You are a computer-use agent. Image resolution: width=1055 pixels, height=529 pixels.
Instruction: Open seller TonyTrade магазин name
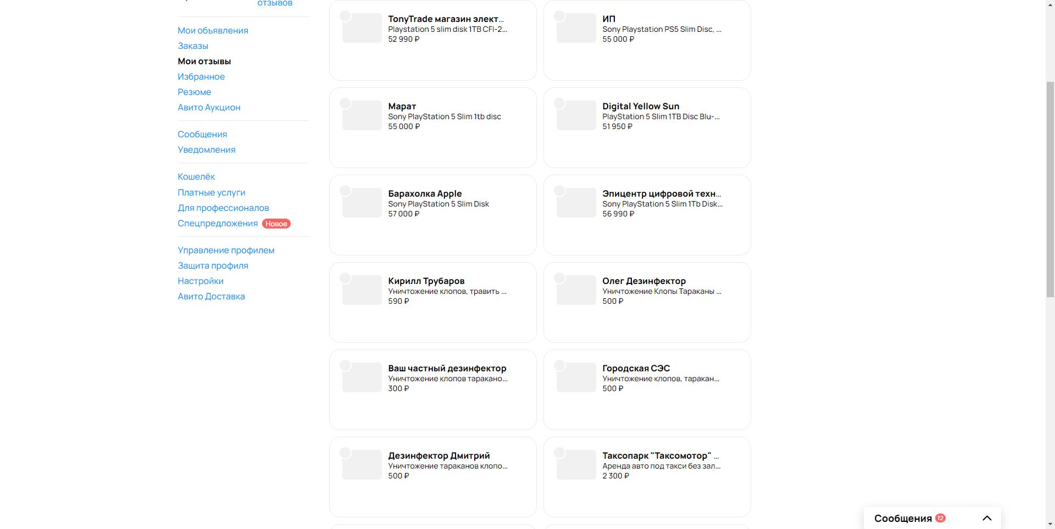pos(446,19)
